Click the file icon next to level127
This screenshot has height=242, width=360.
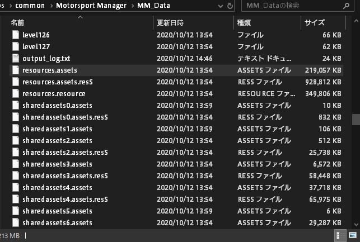16,46
